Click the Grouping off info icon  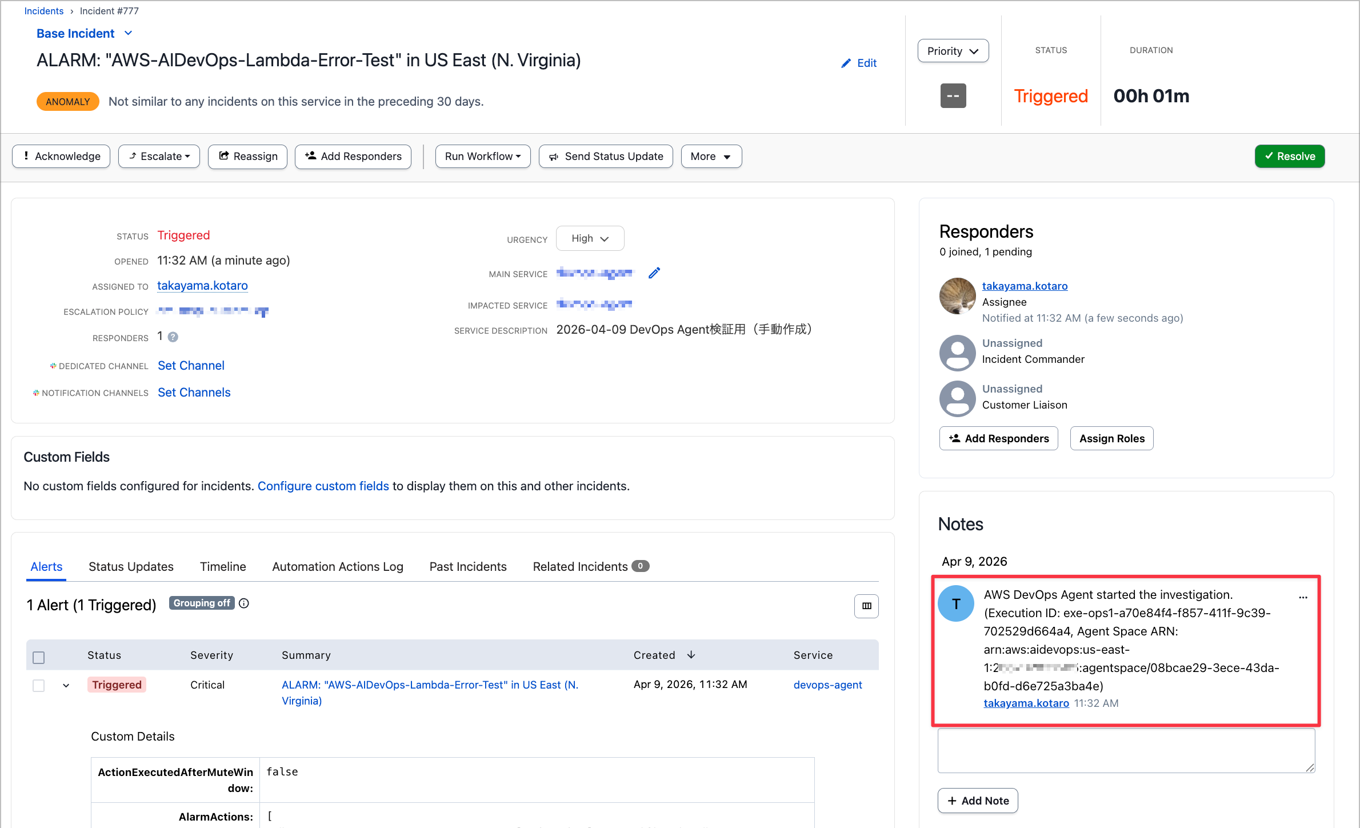pos(244,603)
